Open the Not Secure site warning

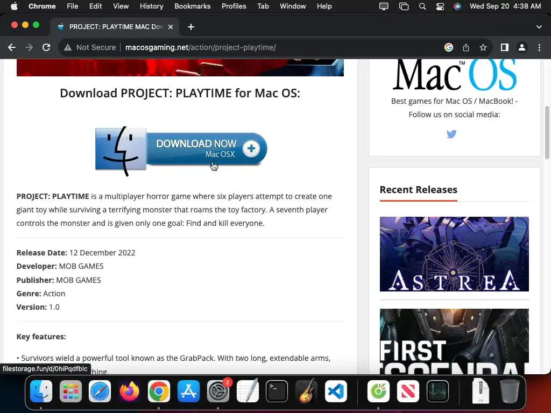point(90,47)
